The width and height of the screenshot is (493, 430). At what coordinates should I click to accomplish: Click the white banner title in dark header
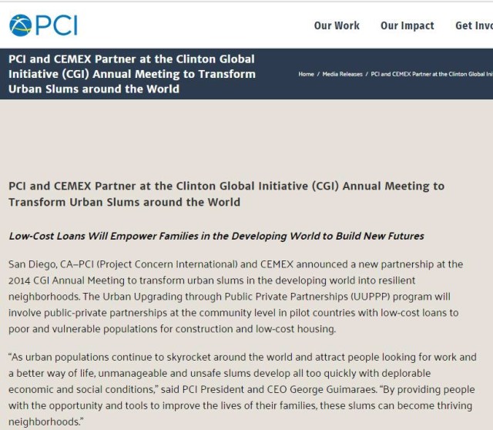tap(131, 74)
